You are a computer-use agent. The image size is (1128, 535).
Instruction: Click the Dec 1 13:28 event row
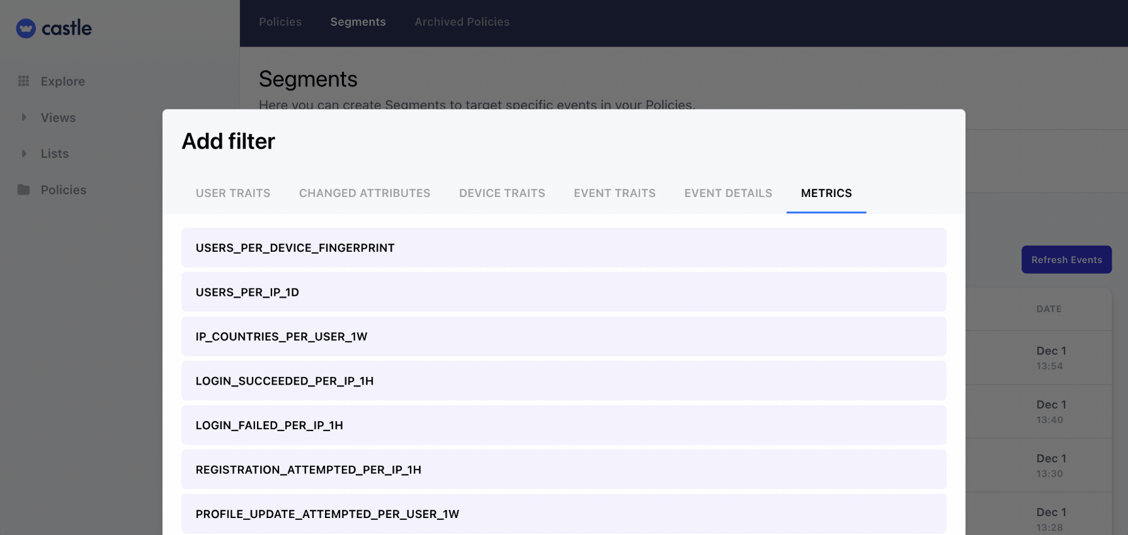tap(1039, 515)
